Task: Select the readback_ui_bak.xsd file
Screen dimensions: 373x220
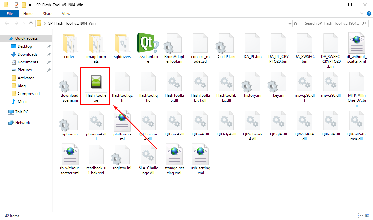Action: [96, 160]
